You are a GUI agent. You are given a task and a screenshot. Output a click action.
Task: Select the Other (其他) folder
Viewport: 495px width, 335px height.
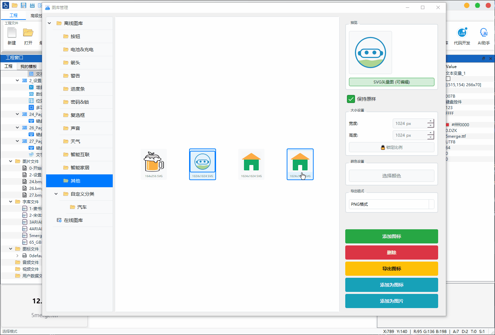click(x=79, y=181)
